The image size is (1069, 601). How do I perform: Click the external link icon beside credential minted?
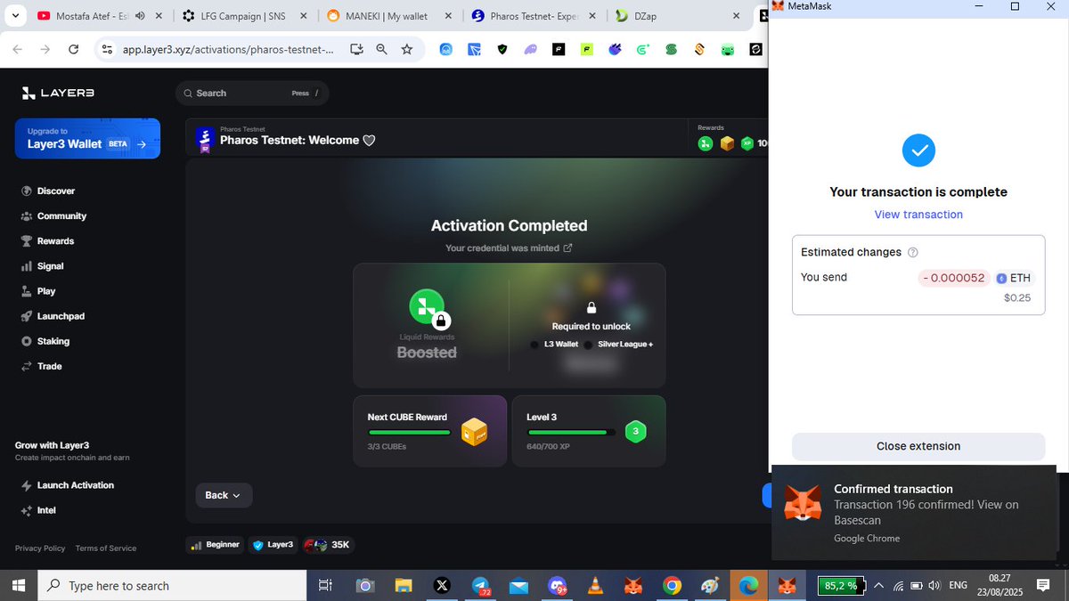[x=567, y=248]
